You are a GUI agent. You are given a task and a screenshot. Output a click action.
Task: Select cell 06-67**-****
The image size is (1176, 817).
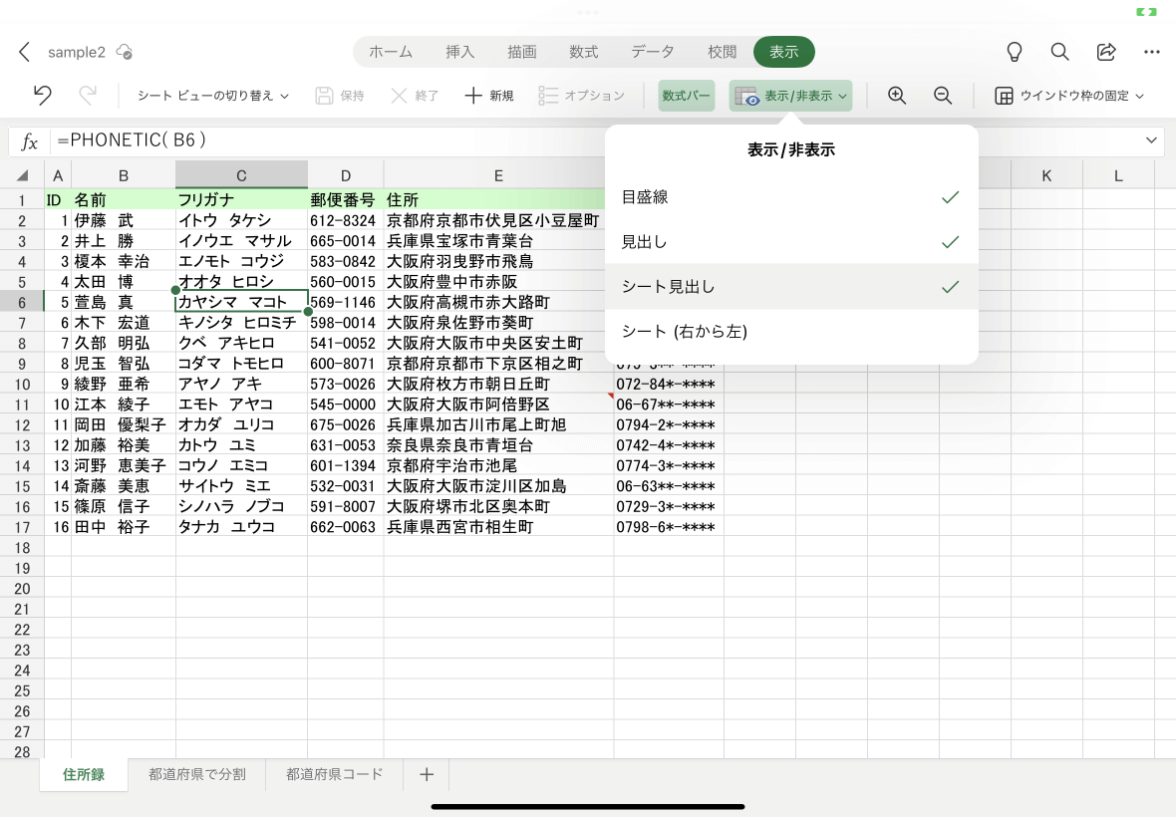click(x=669, y=404)
